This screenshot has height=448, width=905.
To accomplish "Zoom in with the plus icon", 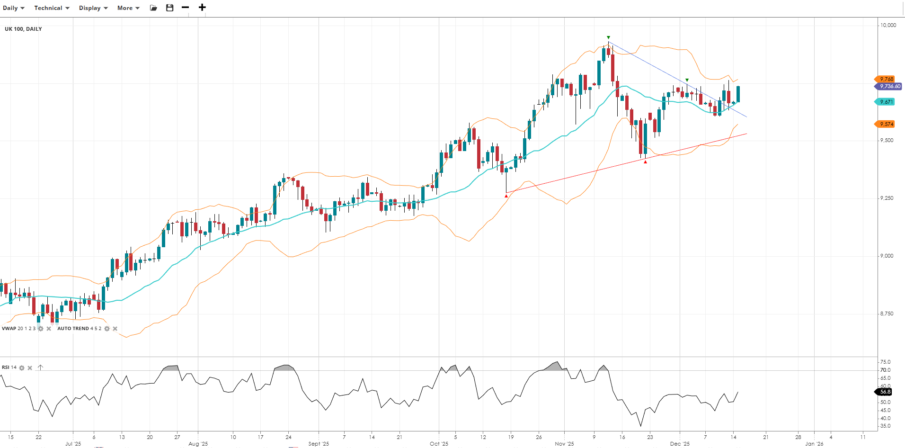I will point(202,8).
